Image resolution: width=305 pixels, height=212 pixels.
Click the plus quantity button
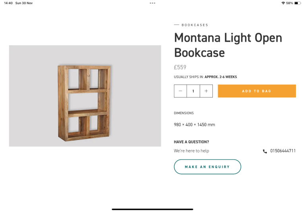point(206,91)
